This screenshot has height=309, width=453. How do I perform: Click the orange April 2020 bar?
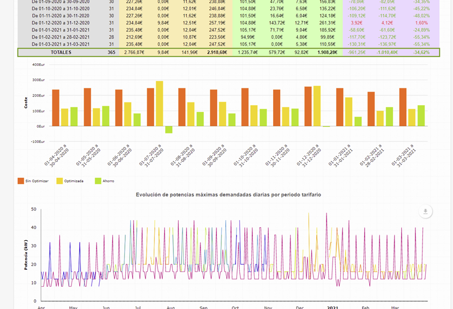pyautogui.click(x=56, y=108)
